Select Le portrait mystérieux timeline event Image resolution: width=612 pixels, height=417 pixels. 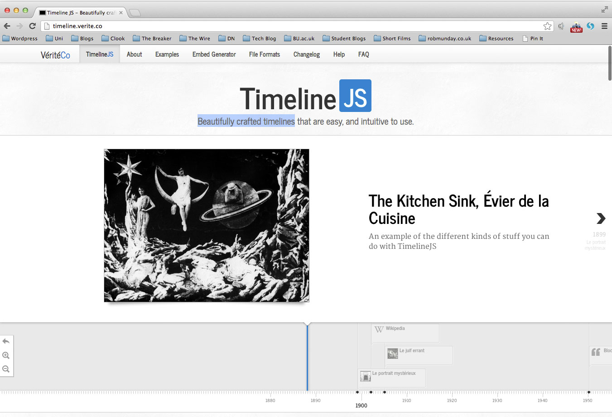[392, 378]
